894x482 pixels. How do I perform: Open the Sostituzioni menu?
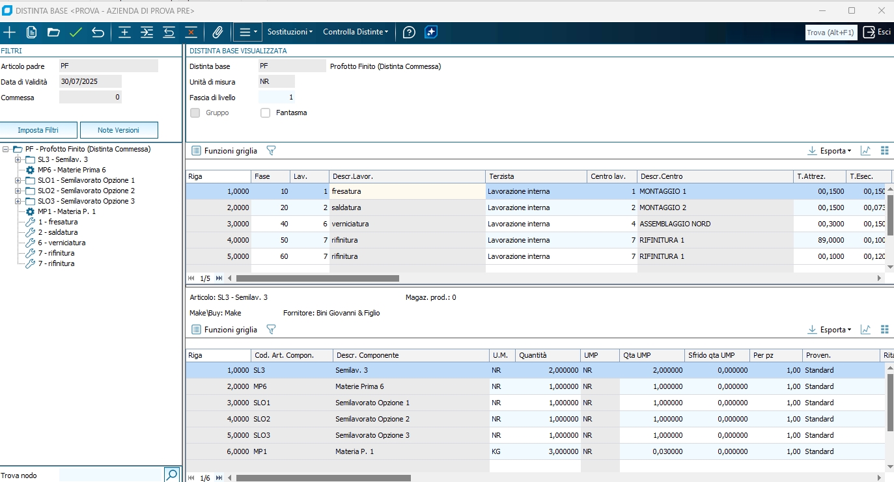click(x=290, y=32)
